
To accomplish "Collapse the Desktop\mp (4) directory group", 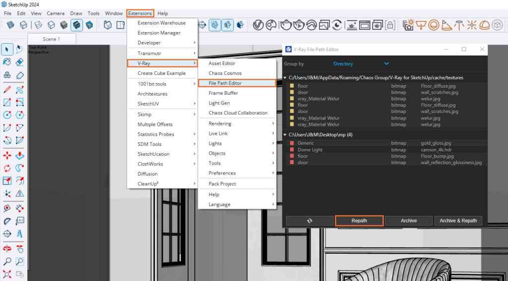I will [285, 135].
